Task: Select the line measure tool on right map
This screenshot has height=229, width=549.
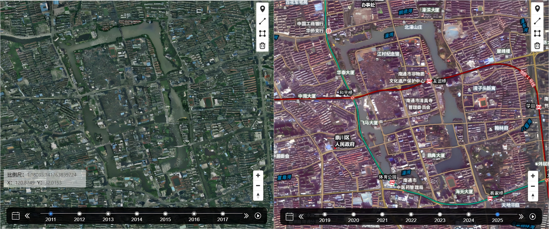Action: coord(537,21)
